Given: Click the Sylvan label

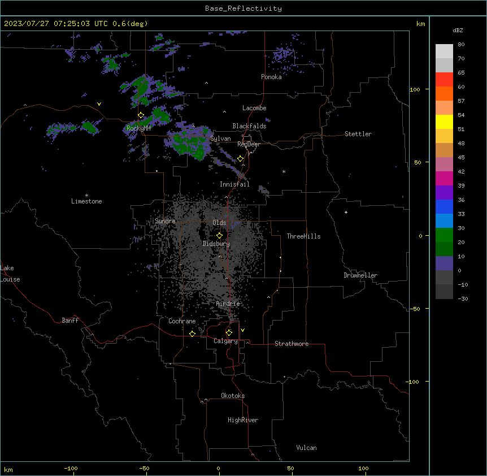Looking at the screenshot, I should (220, 139).
